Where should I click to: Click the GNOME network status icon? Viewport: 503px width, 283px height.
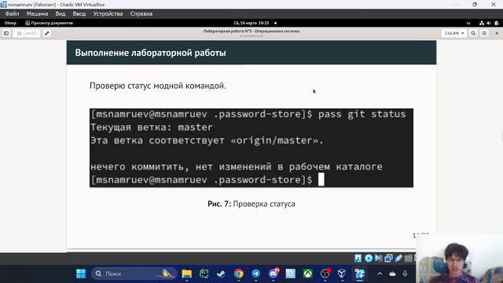pyautogui.click(x=482, y=23)
